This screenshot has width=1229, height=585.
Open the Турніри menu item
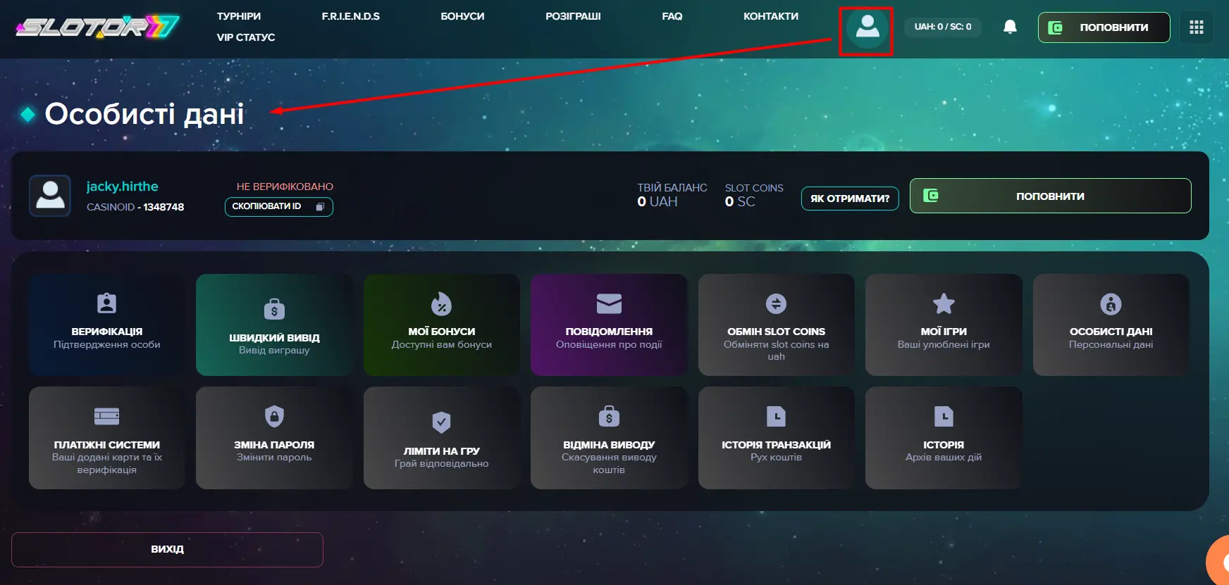coord(239,16)
